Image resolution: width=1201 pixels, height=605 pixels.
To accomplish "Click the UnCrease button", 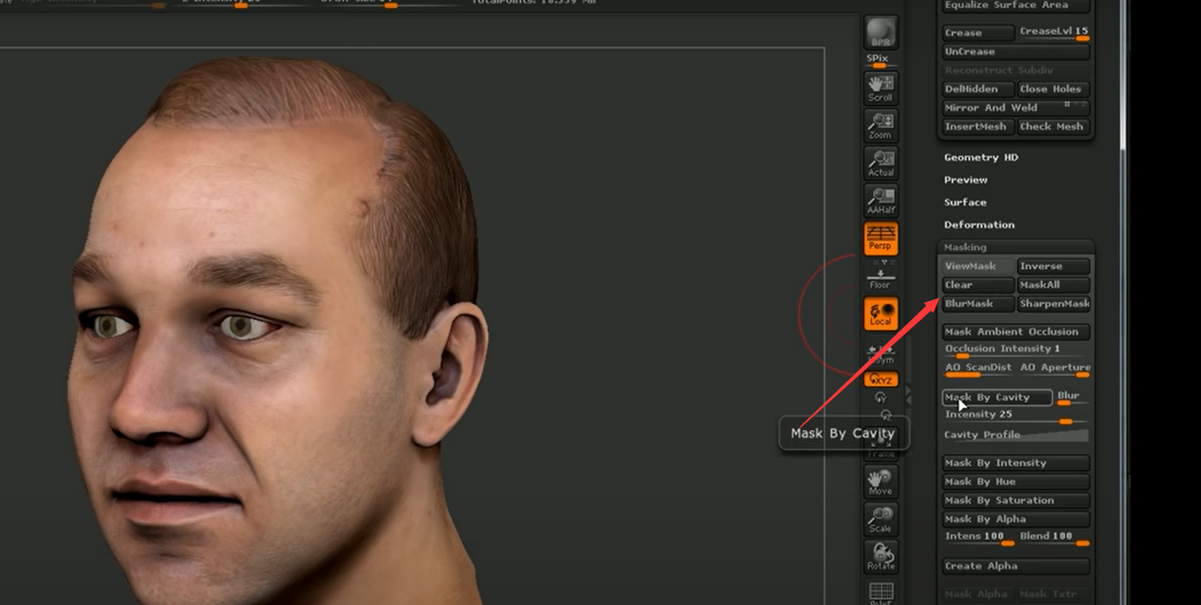I will tap(1015, 52).
